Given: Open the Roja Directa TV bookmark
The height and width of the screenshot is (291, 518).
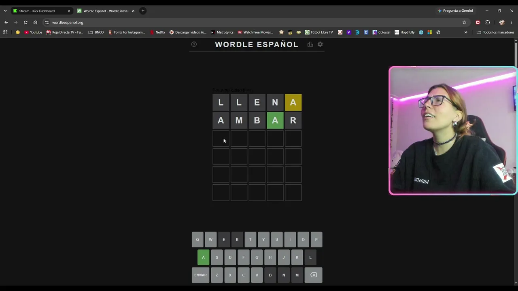Looking at the screenshot, I should coord(65,32).
